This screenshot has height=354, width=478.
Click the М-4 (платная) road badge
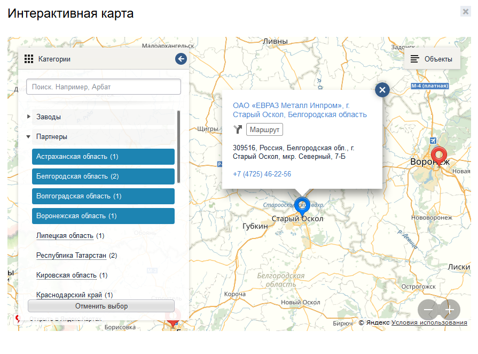(430, 86)
